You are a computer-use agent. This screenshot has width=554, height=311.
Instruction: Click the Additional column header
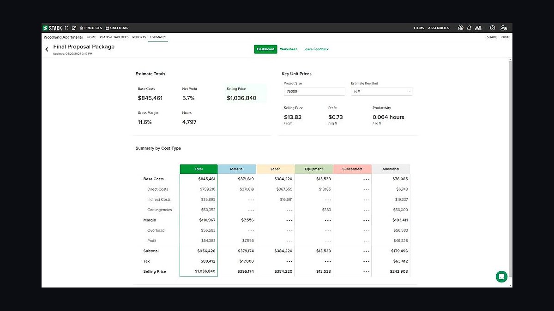[391, 169]
